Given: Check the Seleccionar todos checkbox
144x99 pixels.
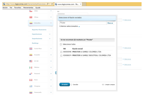Looking at the screenshot, I should point(61,44).
